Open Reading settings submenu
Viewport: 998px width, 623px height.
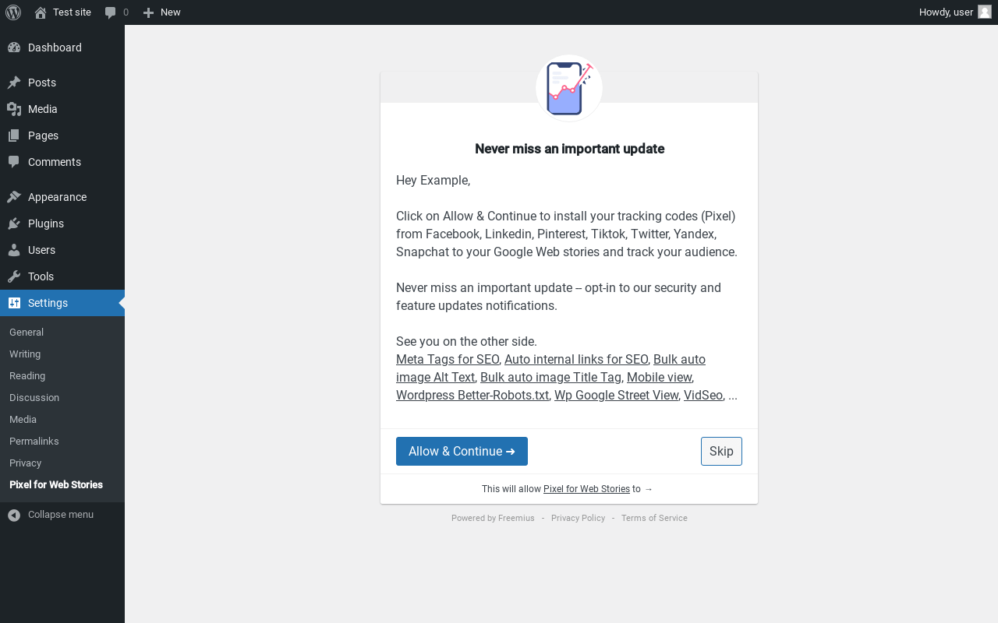62,375
